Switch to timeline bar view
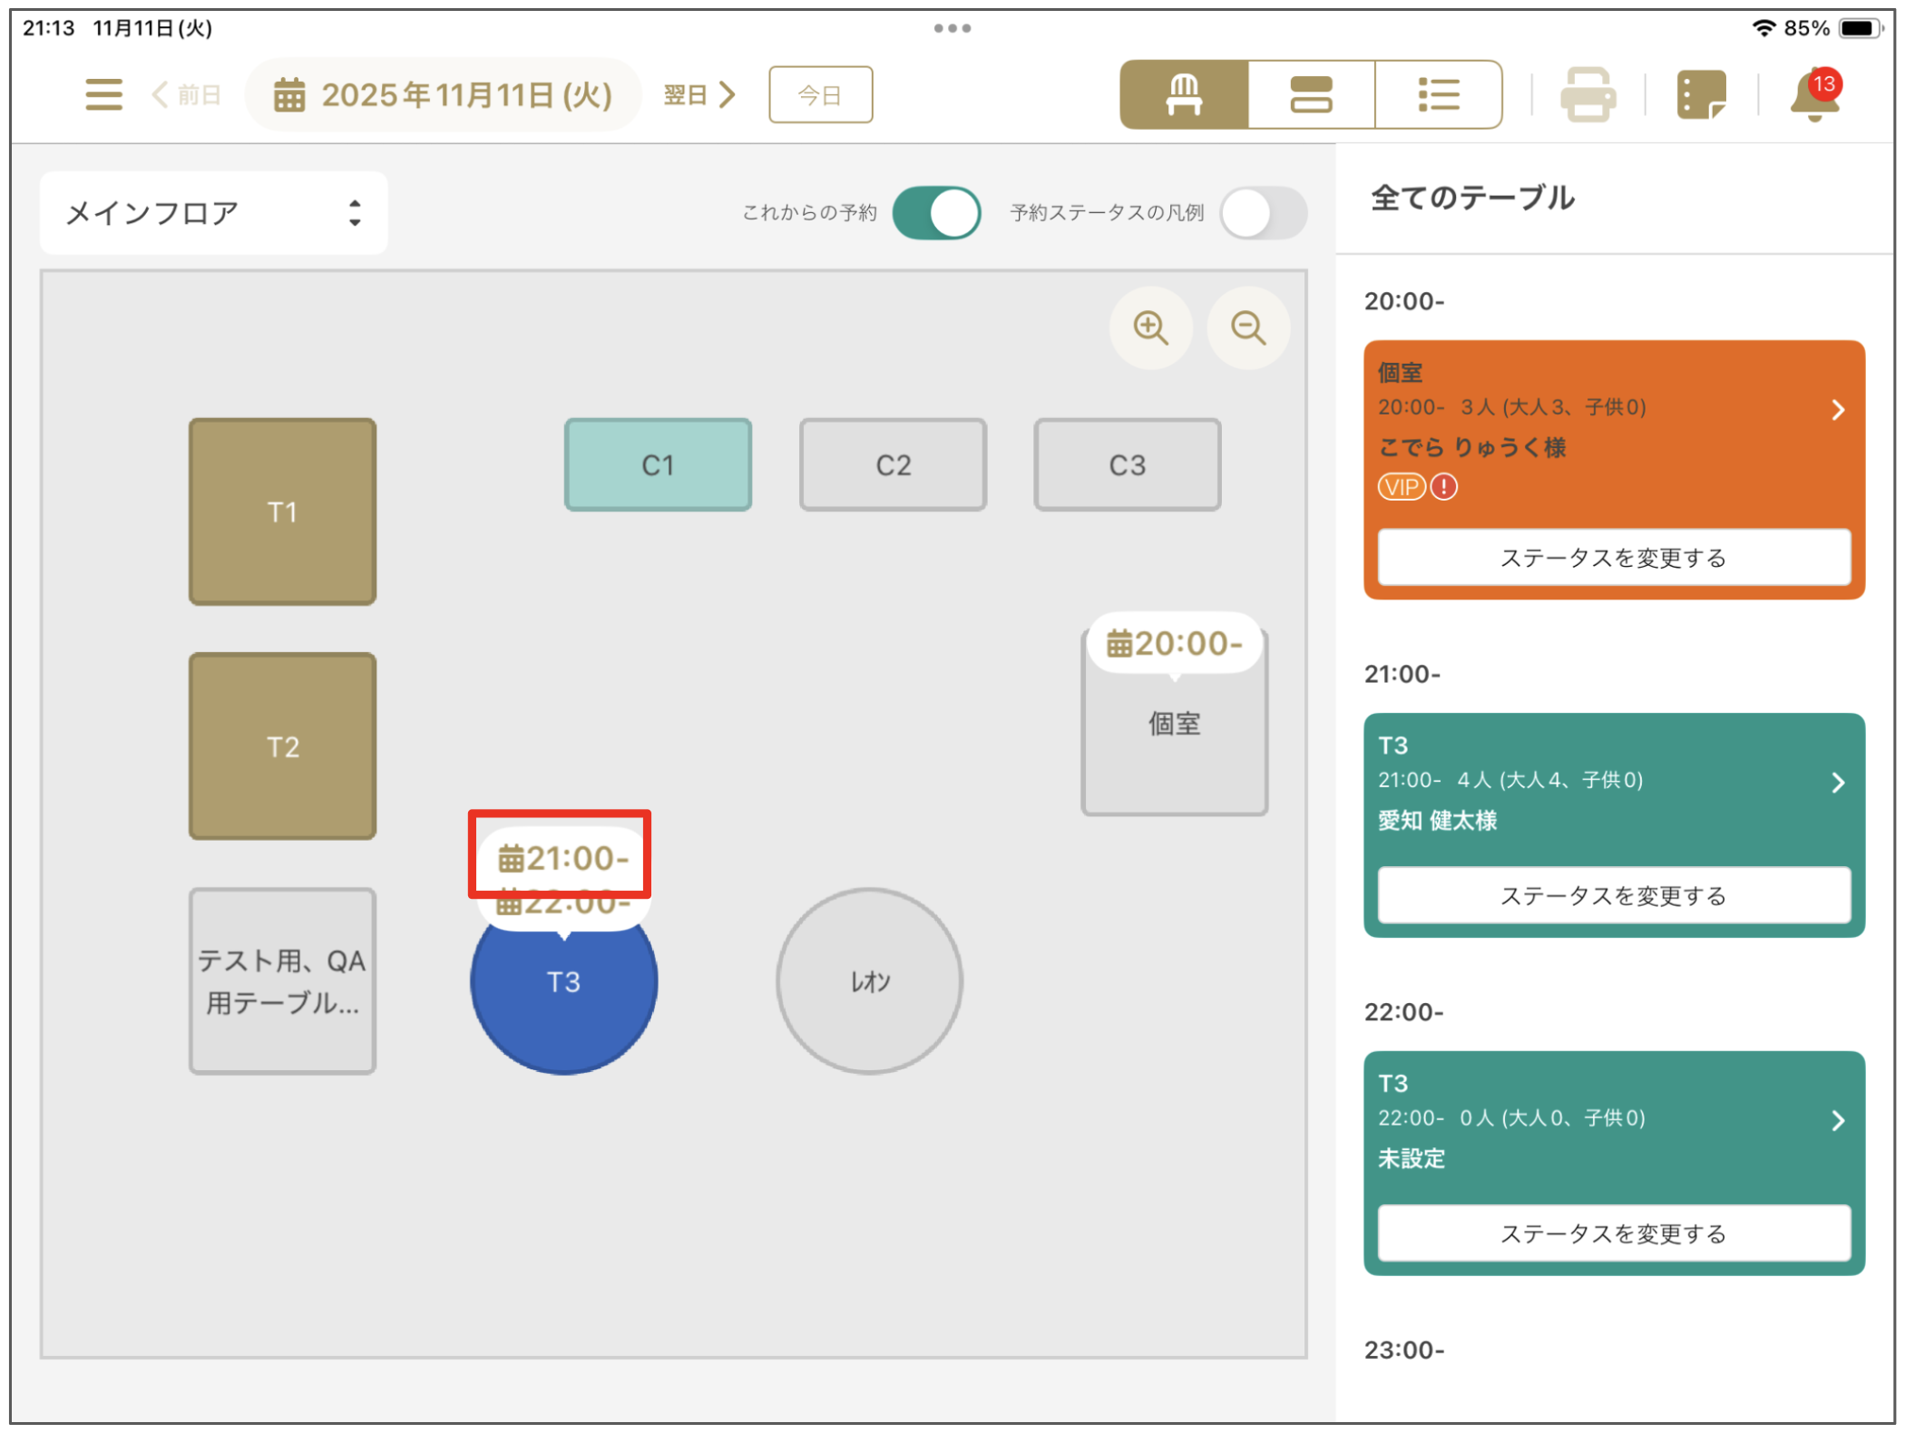The height and width of the screenshot is (1433, 1905). tap(1311, 94)
